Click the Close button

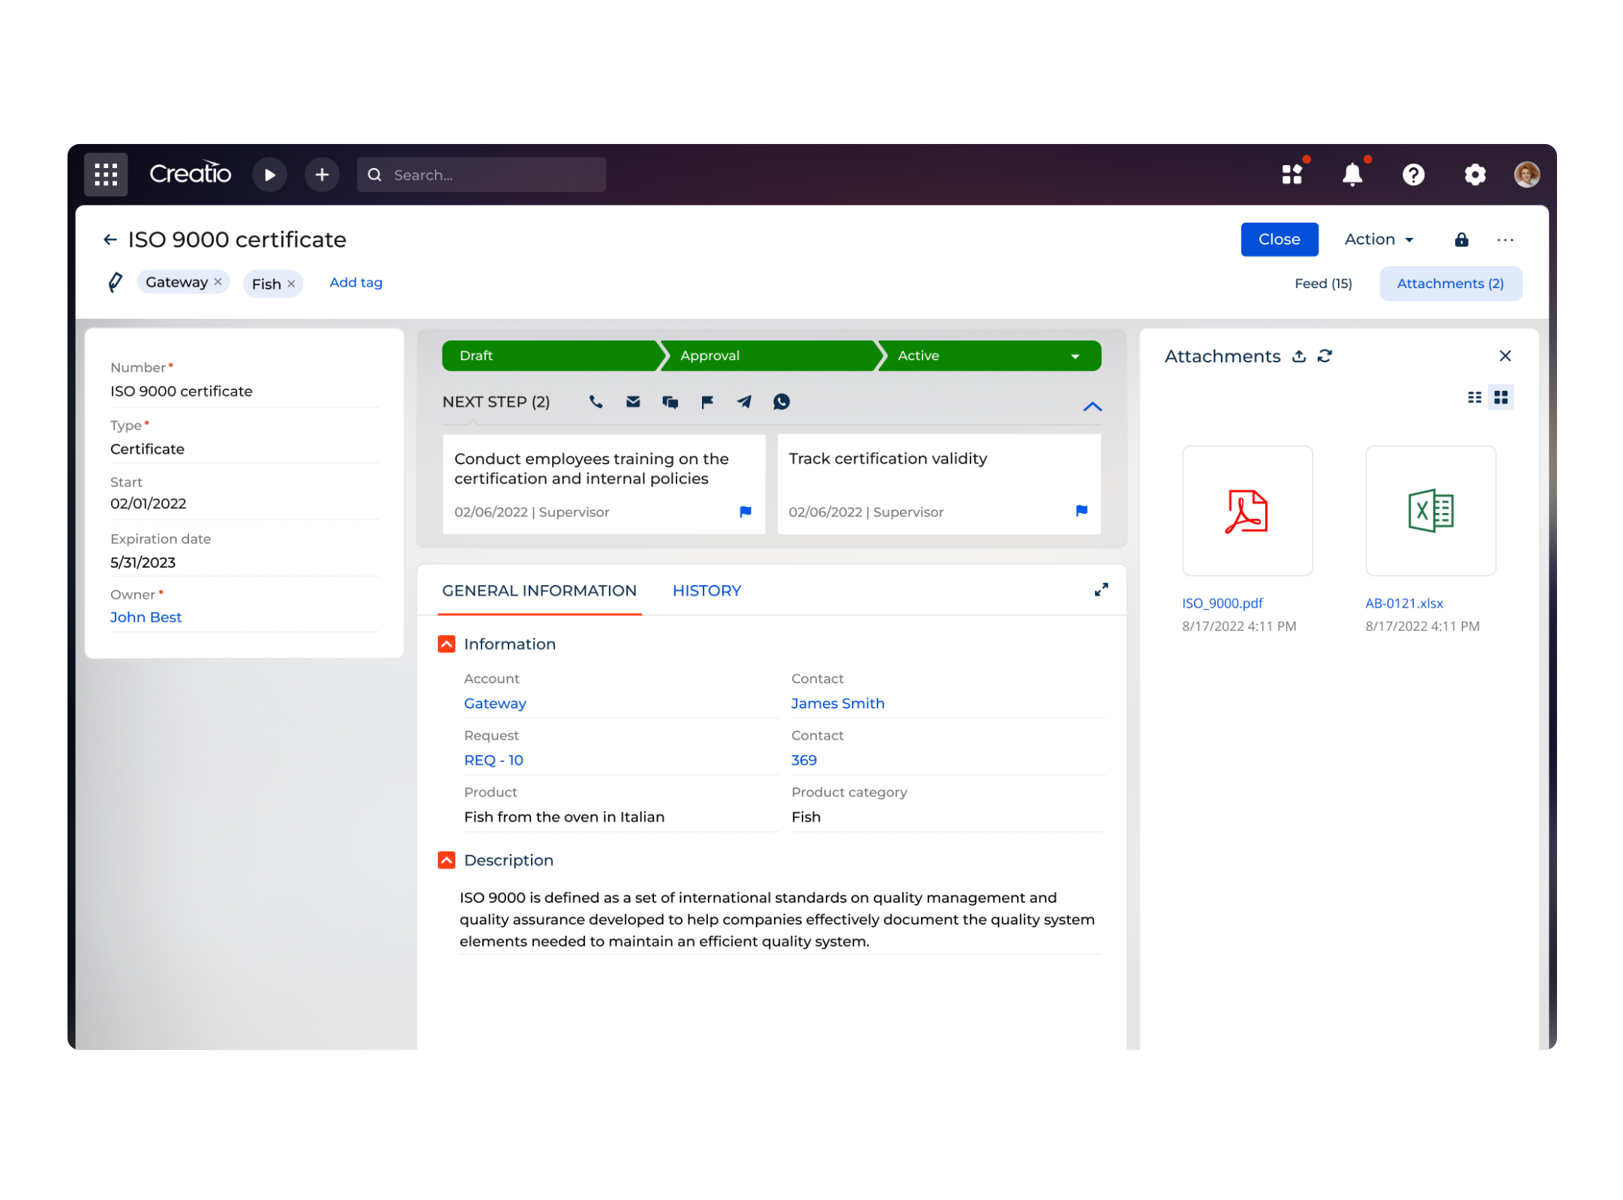[x=1279, y=239]
